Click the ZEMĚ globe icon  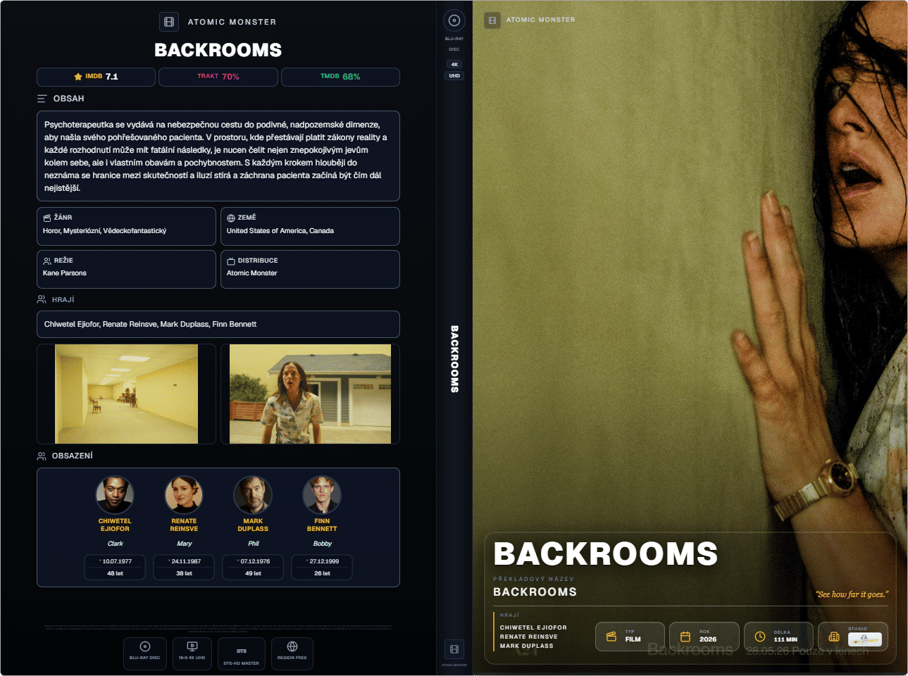pos(231,218)
